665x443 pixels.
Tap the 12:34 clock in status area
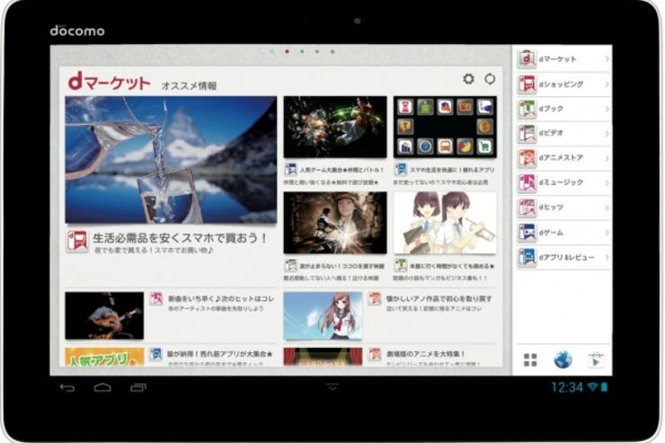coord(567,386)
